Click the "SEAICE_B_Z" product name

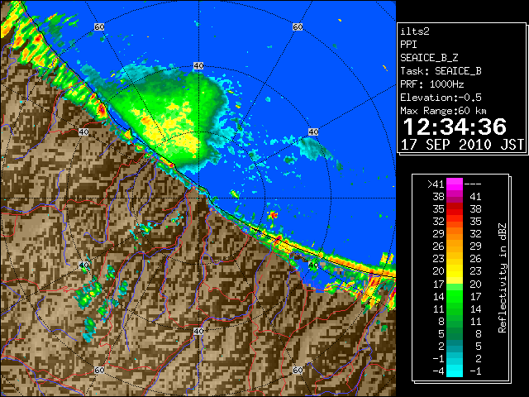(429, 58)
